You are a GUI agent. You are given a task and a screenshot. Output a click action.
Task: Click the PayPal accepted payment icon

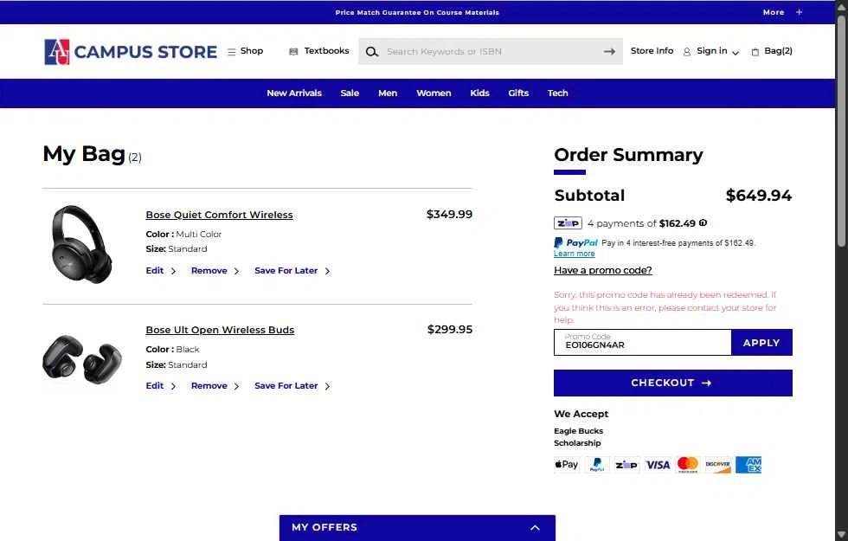point(596,465)
